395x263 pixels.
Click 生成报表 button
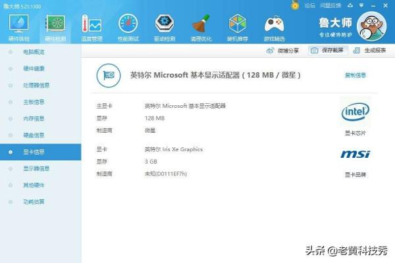coord(370,51)
